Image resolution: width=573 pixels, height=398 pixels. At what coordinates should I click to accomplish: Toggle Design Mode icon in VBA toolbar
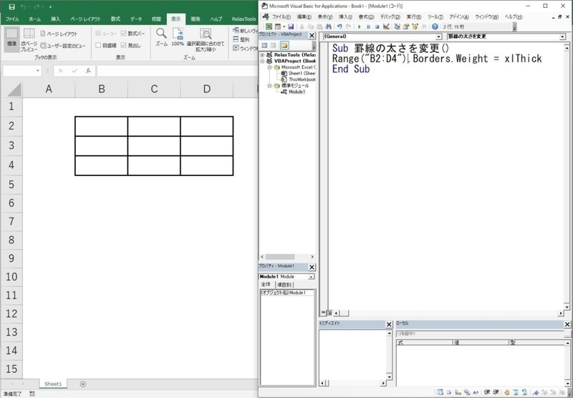(386, 26)
